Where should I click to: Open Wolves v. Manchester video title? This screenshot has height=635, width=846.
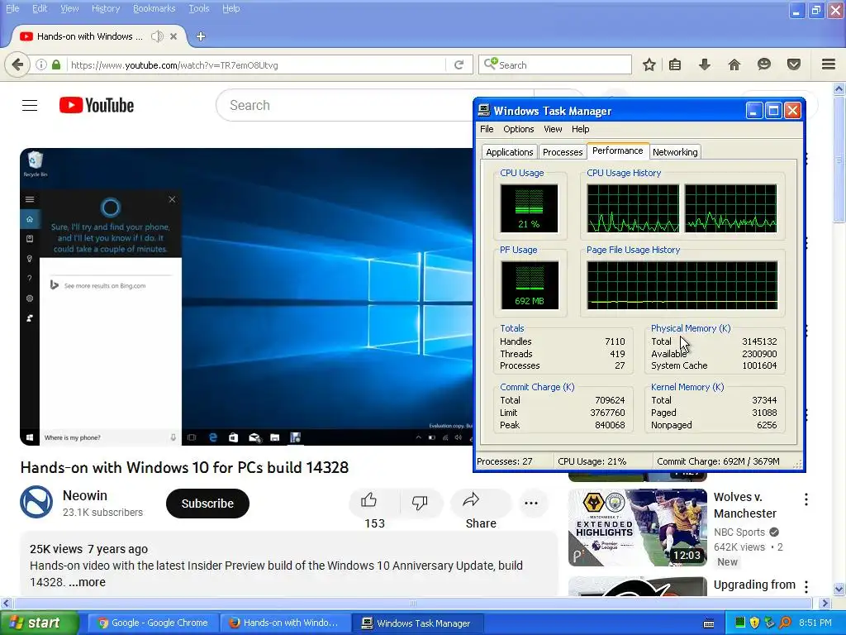coord(745,505)
